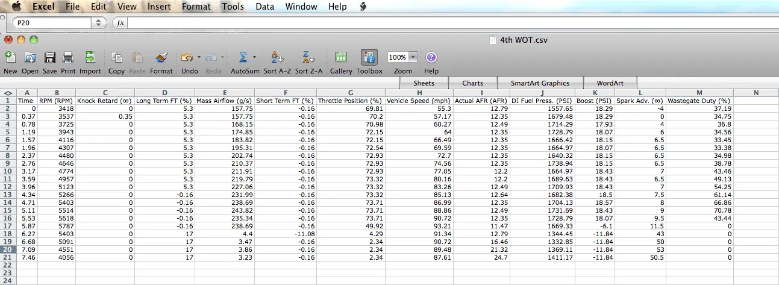Toggle the Toolbox panel button
This screenshot has height=285, width=779.
[x=369, y=58]
